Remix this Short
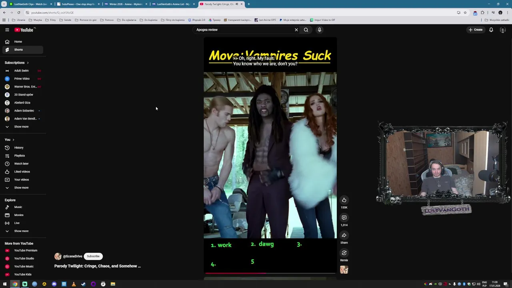The height and width of the screenshot is (288, 512). point(344,253)
